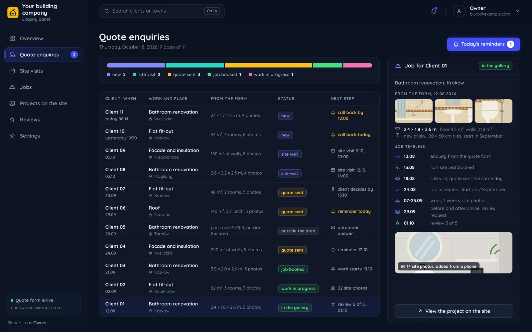532x332 pixels.
Task: Click hard hat icon beside 'work starts 19.10'
Action: point(333,269)
